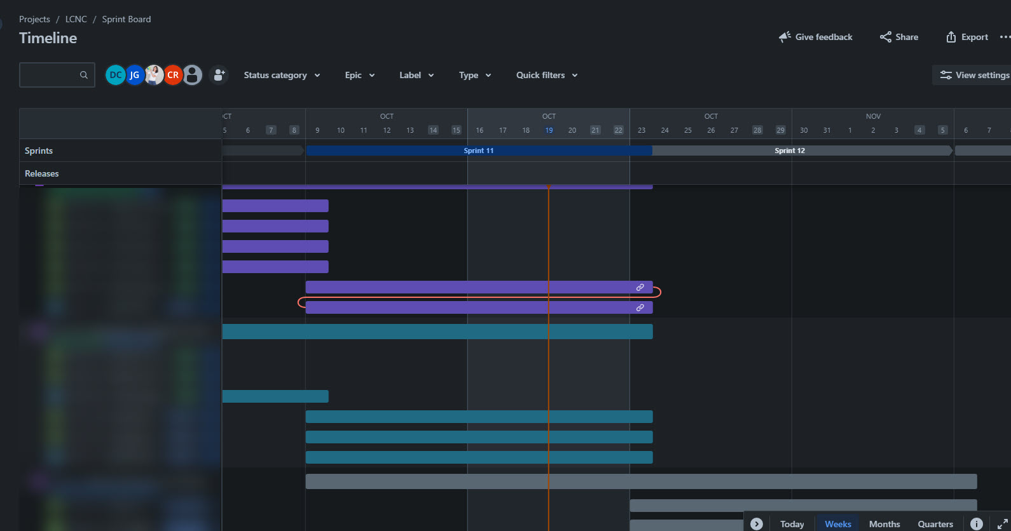Image resolution: width=1011 pixels, height=531 pixels.
Task: Expand the Quick filters dropdown
Action: (547, 75)
